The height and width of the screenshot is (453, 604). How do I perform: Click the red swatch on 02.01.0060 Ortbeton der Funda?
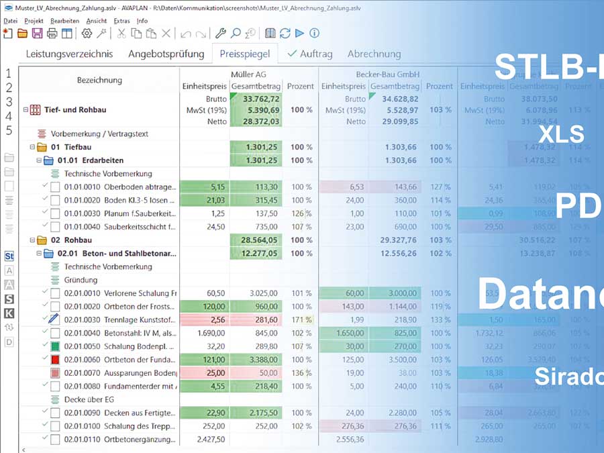[x=55, y=360]
